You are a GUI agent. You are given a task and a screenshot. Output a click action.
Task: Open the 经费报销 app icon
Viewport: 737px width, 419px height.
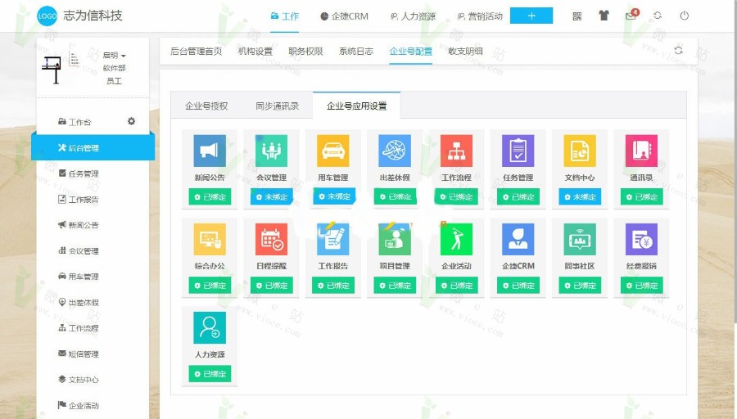click(x=641, y=239)
